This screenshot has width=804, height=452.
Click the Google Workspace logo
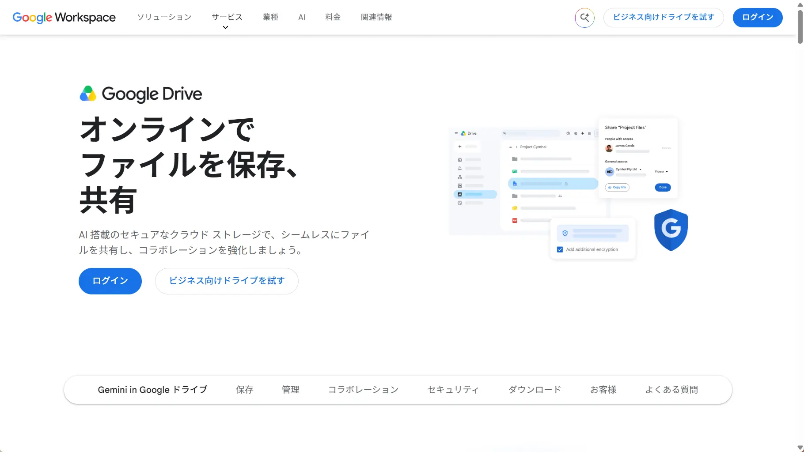tap(64, 17)
